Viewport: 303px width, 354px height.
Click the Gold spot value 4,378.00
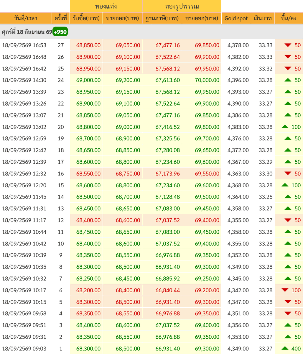point(238,45)
